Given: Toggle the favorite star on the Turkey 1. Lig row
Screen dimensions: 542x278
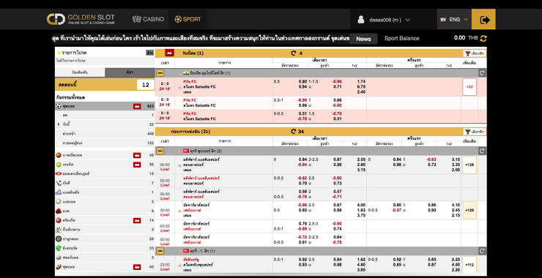Looking at the screenshot, I should (x=179, y=251).
